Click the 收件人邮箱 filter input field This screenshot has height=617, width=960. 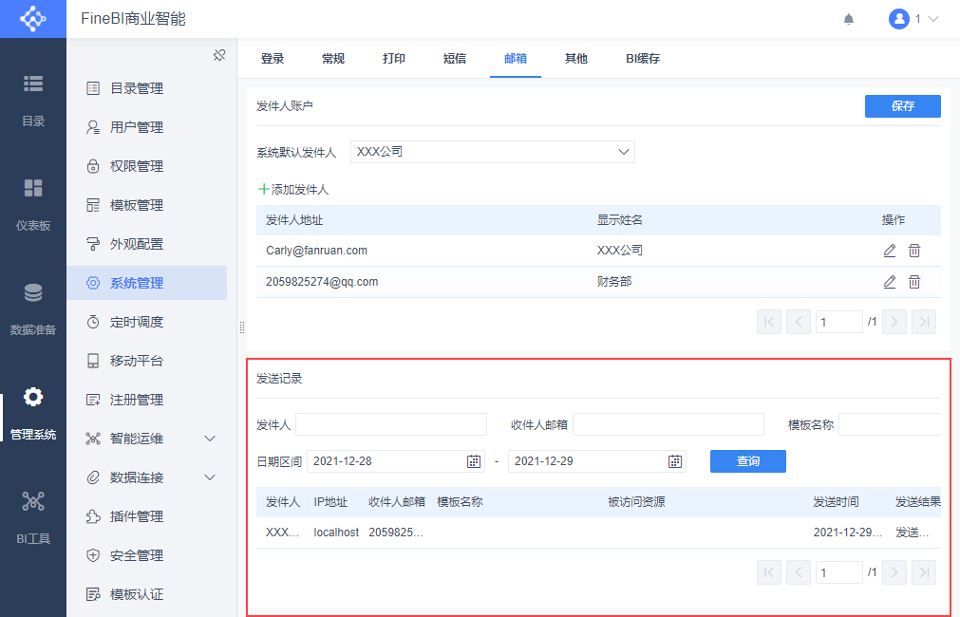[668, 424]
